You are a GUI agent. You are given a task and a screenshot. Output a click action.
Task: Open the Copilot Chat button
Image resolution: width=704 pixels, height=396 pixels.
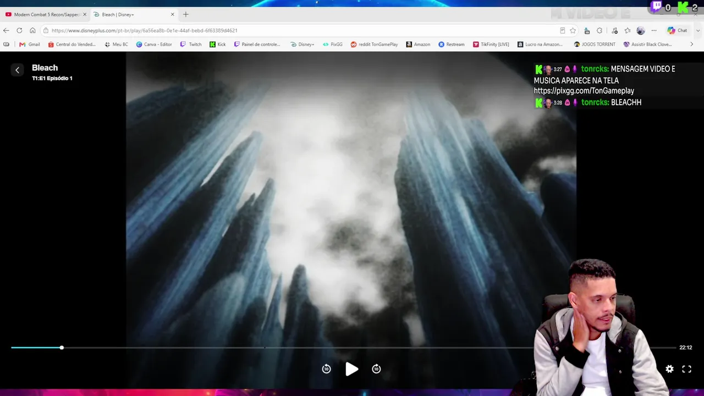pos(677,30)
